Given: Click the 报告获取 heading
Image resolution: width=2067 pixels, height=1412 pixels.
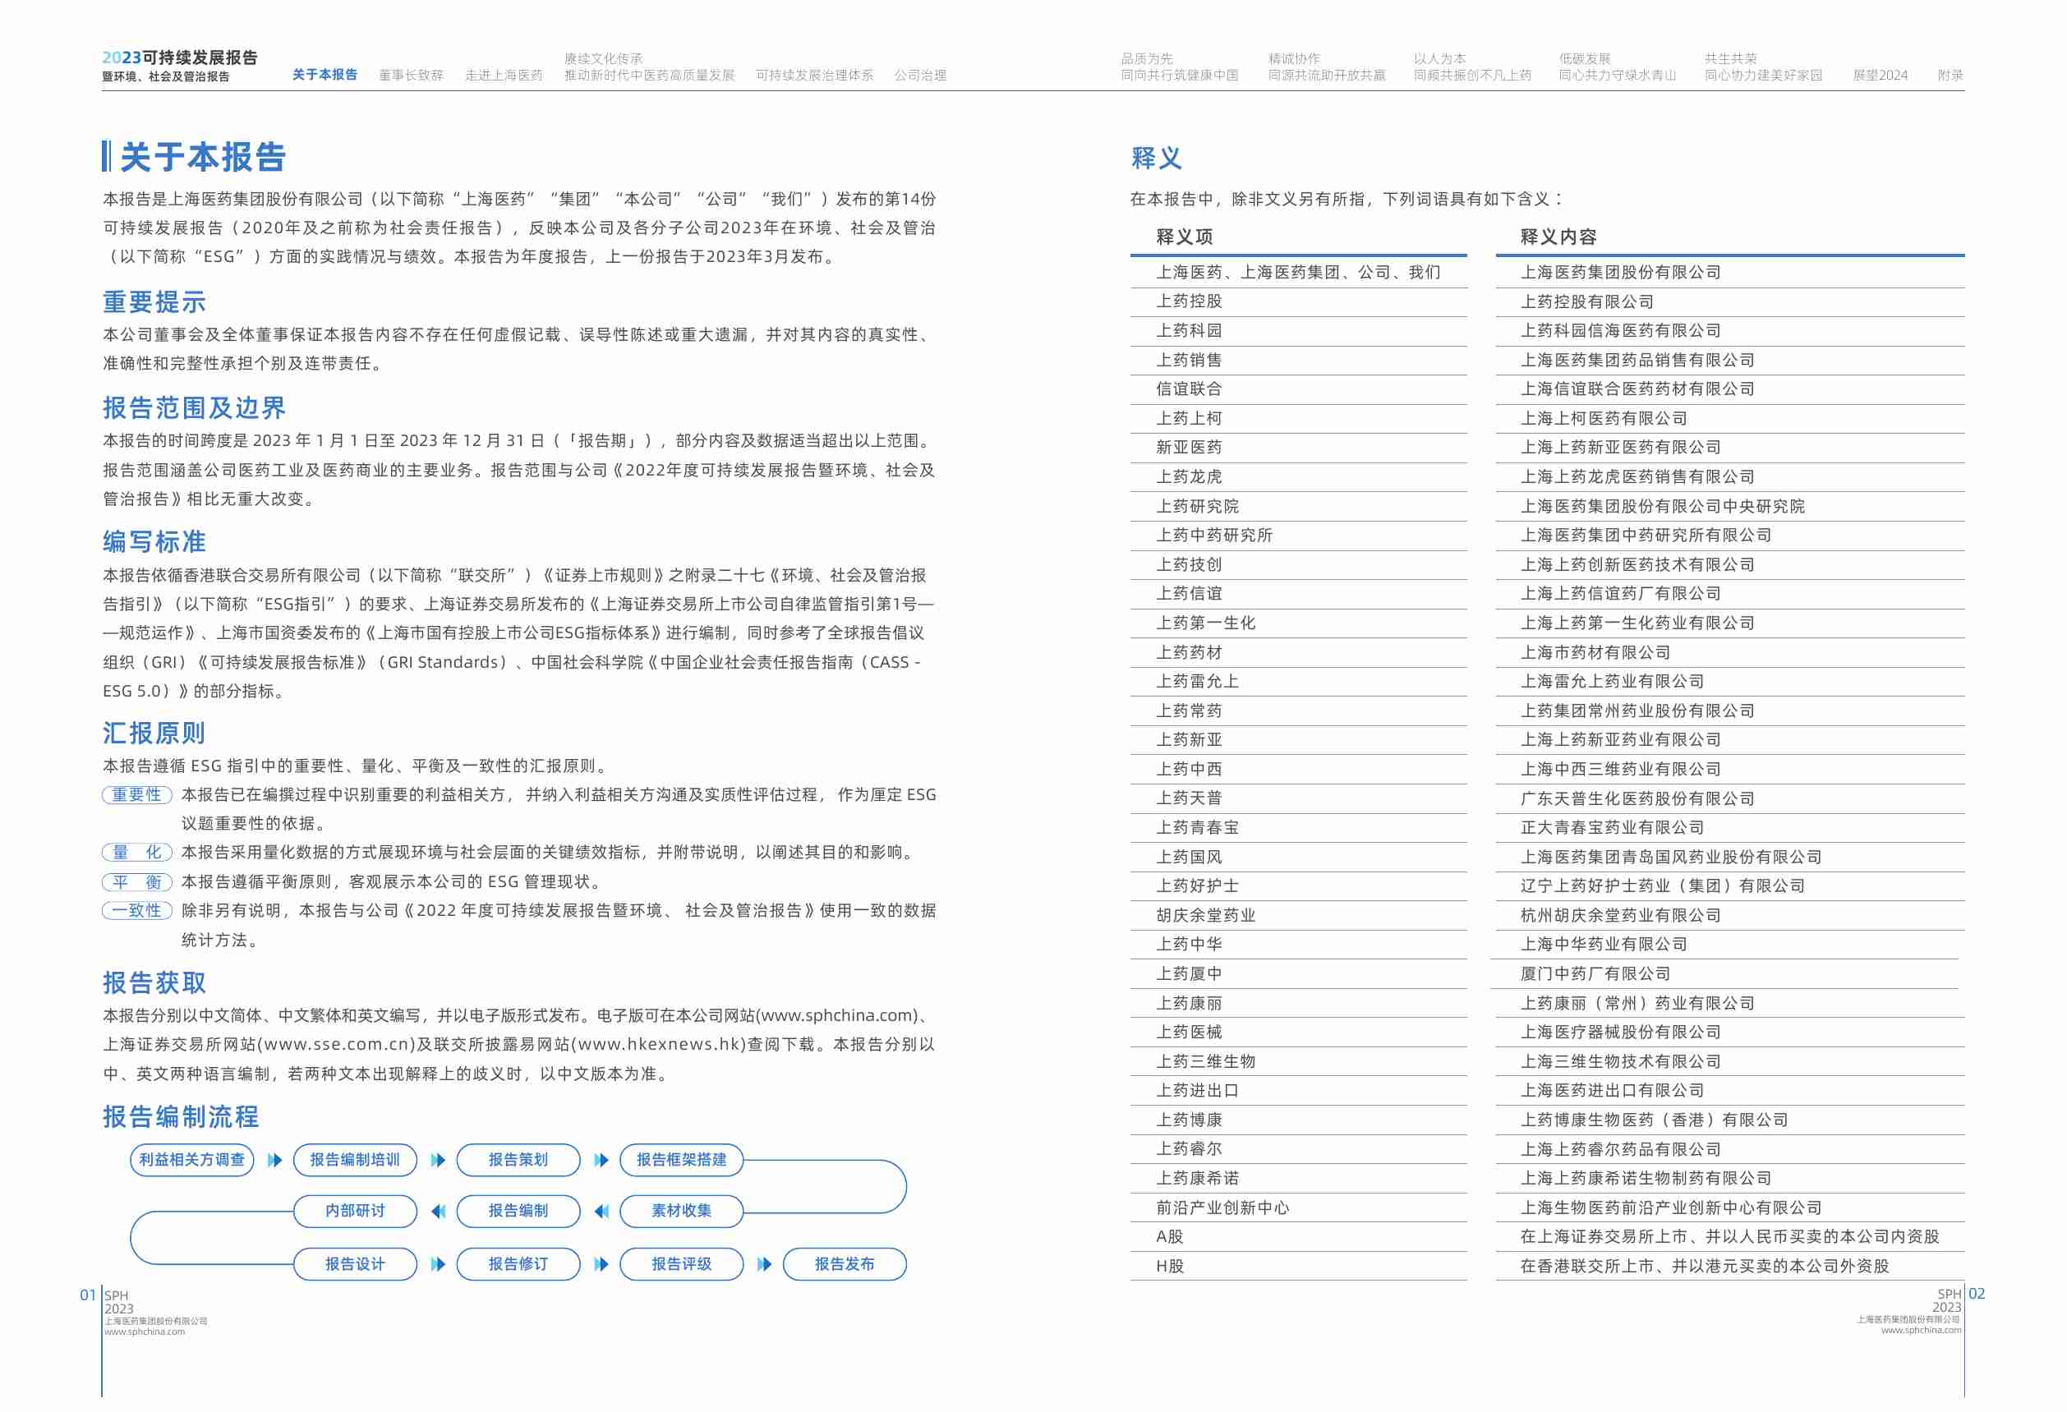Looking at the screenshot, I should coord(154,982).
